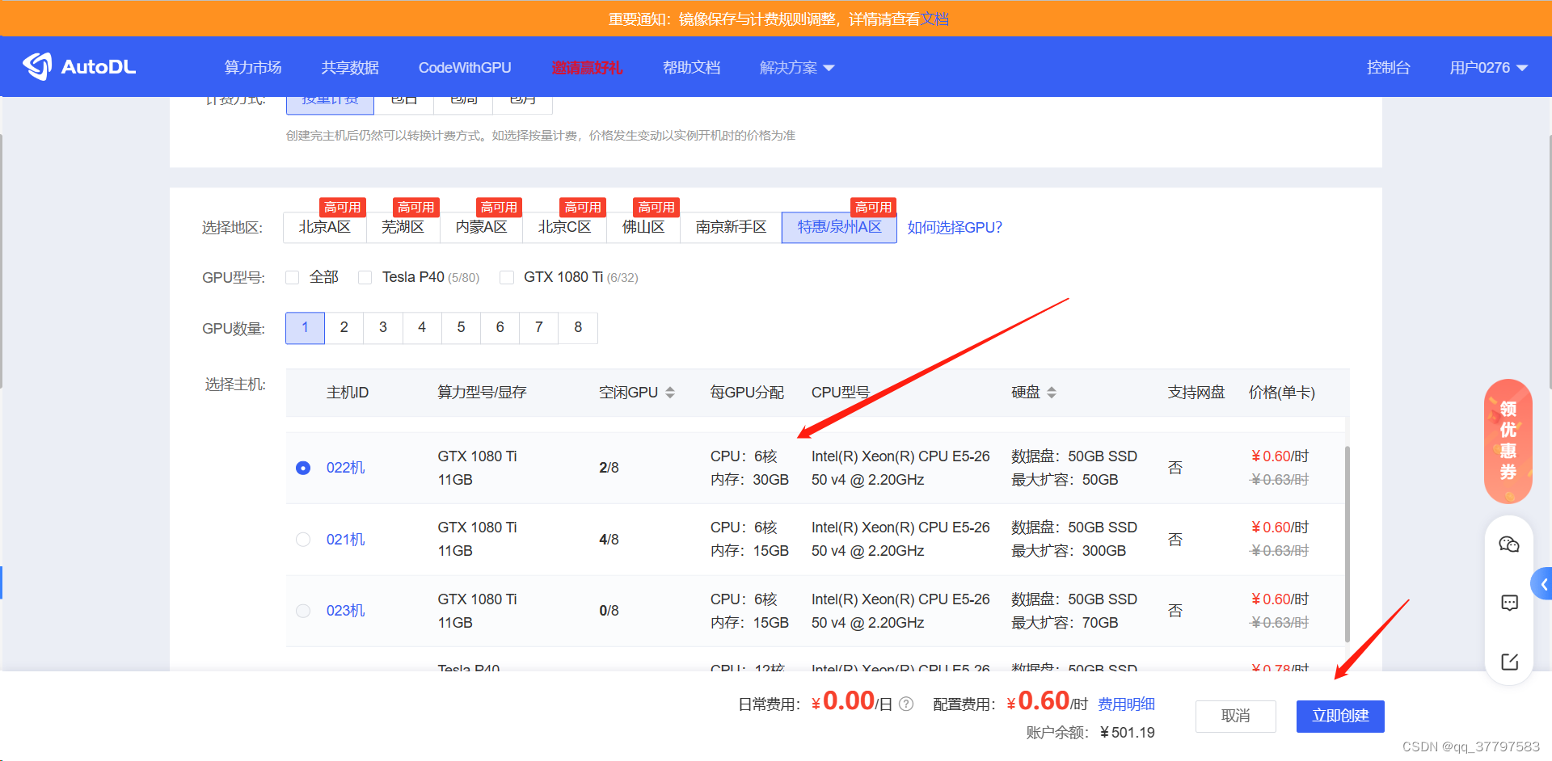Image resolution: width=1552 pixels, height=761 pixels.
Task: Open 帮助文档 navigation item
Action: (691, 68)
